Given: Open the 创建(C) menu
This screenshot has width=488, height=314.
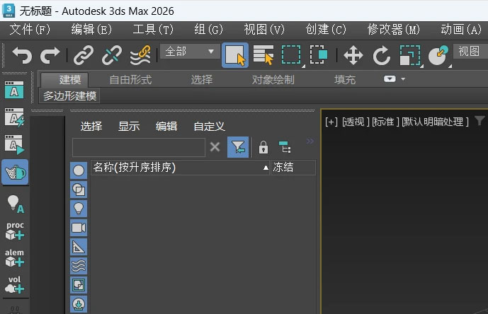Looking at the screenshot, I should coord(326,30).
